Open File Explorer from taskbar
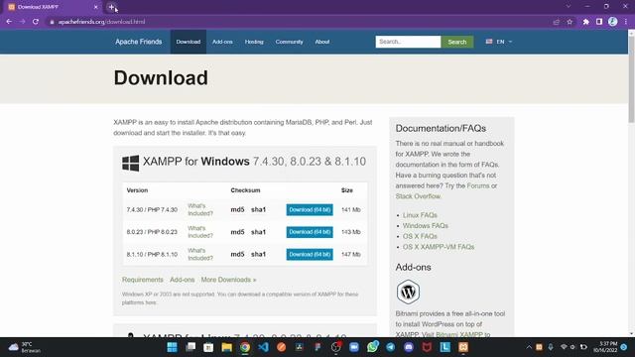Screen dimensions: 635x357 coord(227,347)
